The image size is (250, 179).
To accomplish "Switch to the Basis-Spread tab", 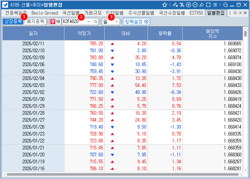I will [45, 13].
